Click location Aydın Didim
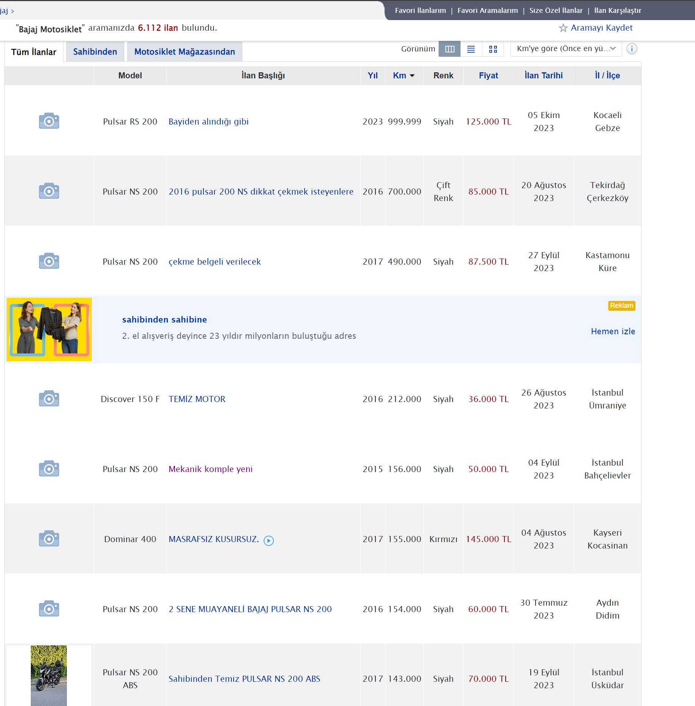The height and width of the screenshot is (706, 695). point(607,609)
